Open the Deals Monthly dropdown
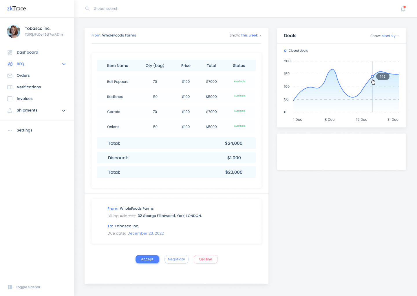417x296 pixels. 390,36
